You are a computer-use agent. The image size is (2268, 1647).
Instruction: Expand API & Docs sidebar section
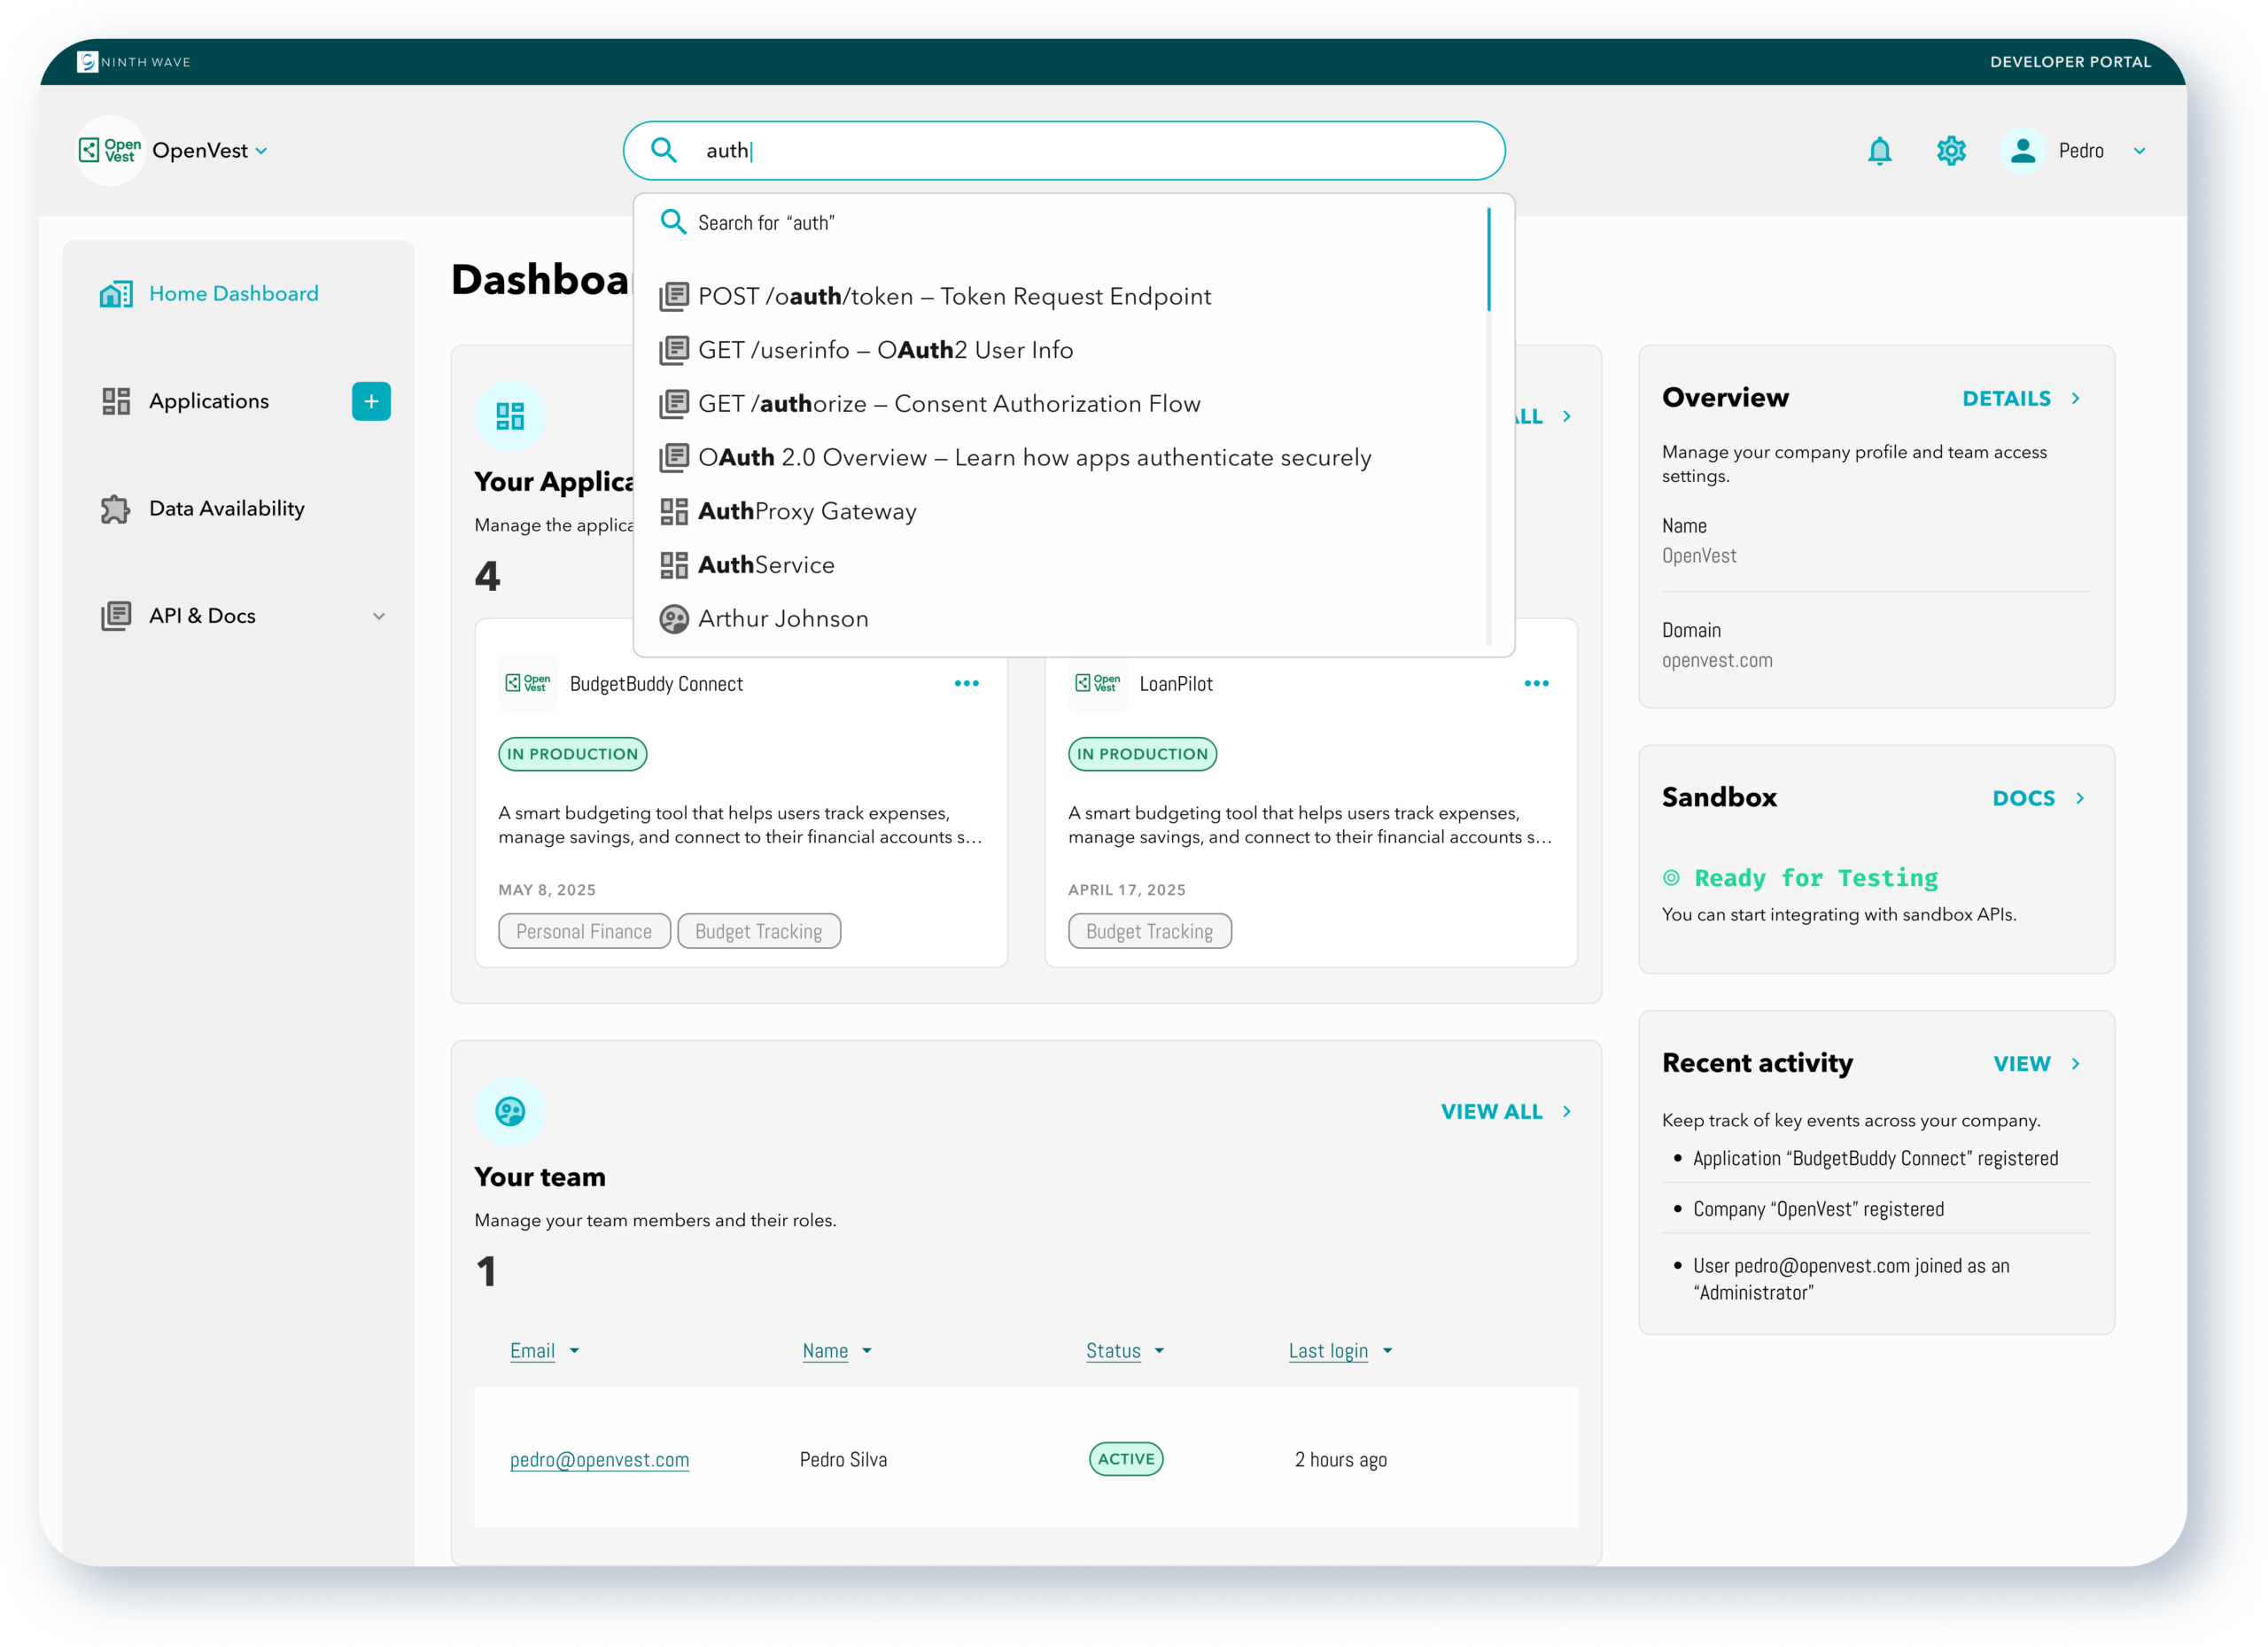click(x=379, y=616)
